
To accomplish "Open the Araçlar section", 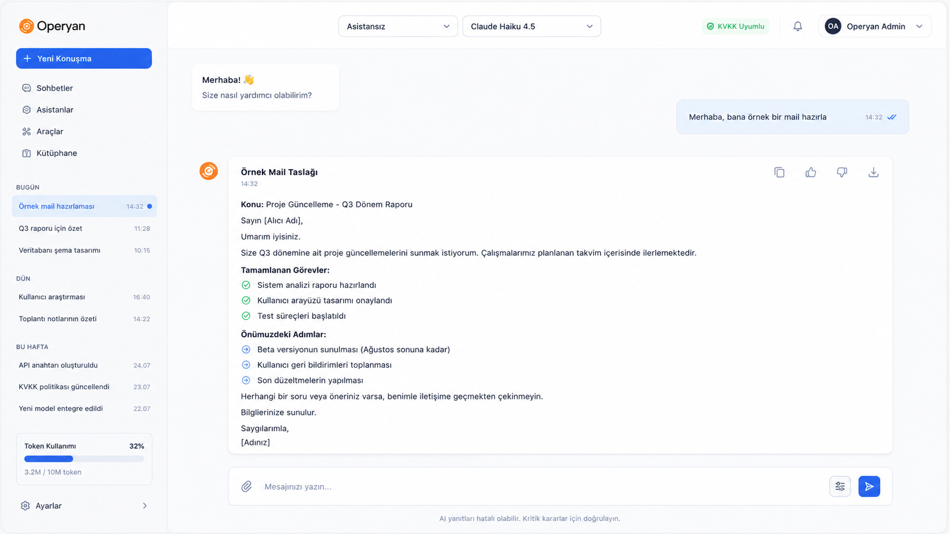I will click(84, 132).
